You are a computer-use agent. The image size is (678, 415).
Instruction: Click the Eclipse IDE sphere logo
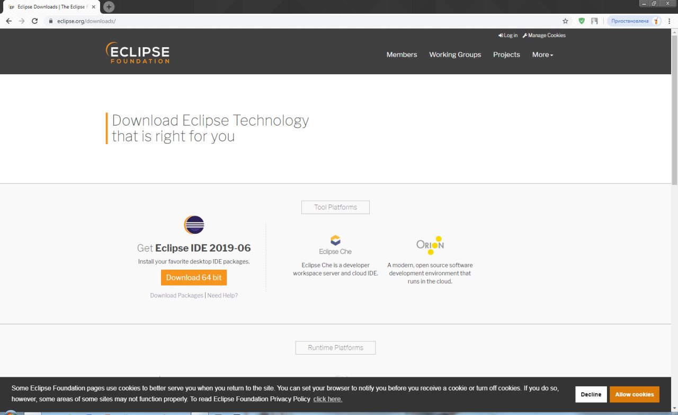click(x=194, y=225)
